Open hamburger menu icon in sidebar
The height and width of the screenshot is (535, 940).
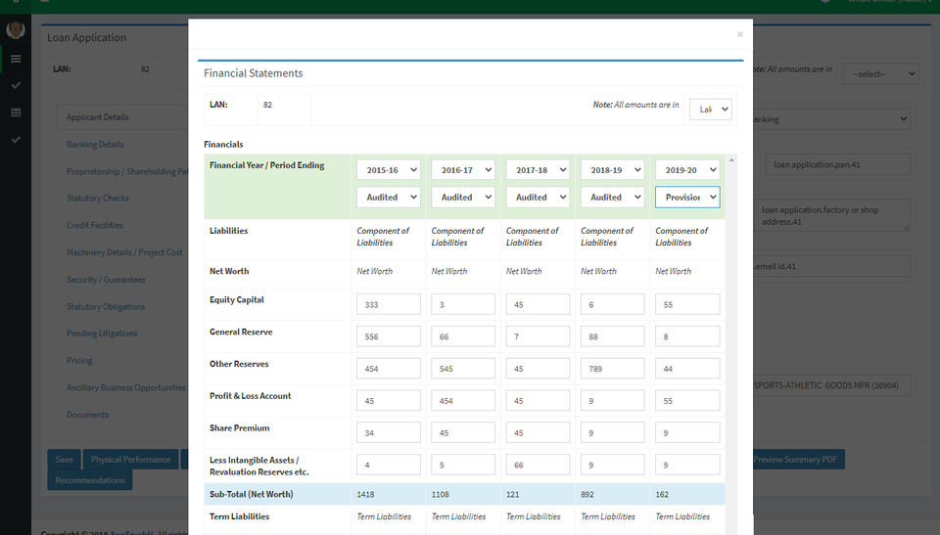[x=17, y=59]
